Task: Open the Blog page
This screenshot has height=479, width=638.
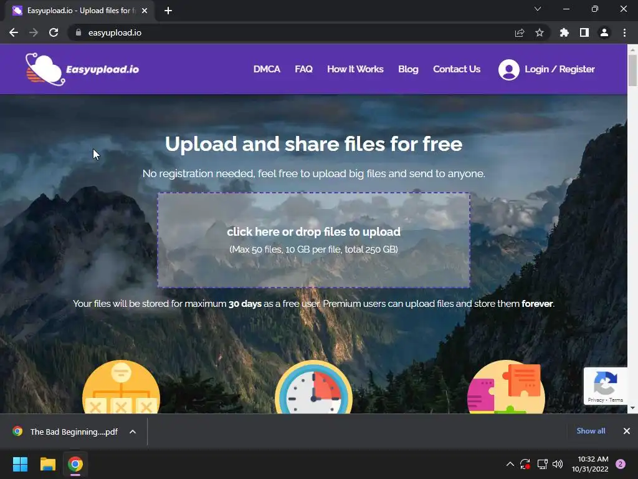Action: pos(408,69)
